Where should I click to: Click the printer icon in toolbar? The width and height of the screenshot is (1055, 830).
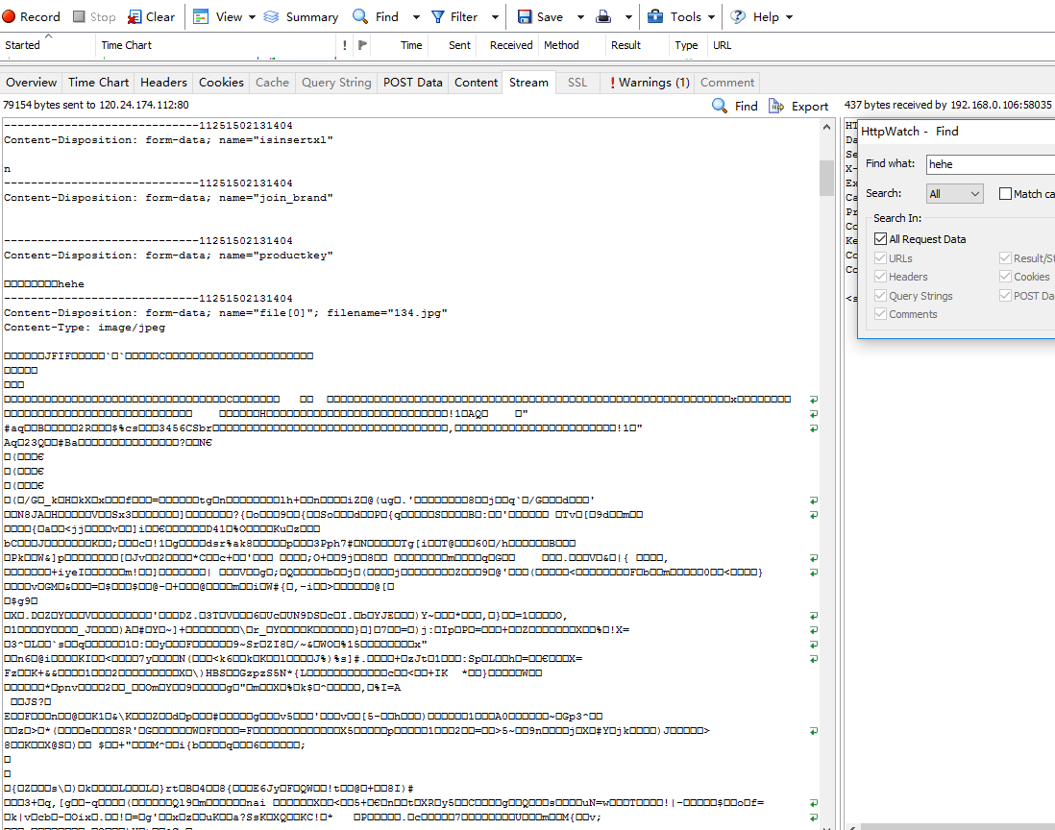[603, 16]
